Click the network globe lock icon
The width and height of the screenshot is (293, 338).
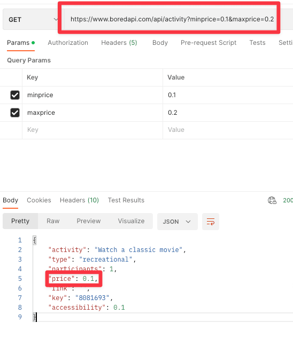pyautogui.click(x=272, y=200)
